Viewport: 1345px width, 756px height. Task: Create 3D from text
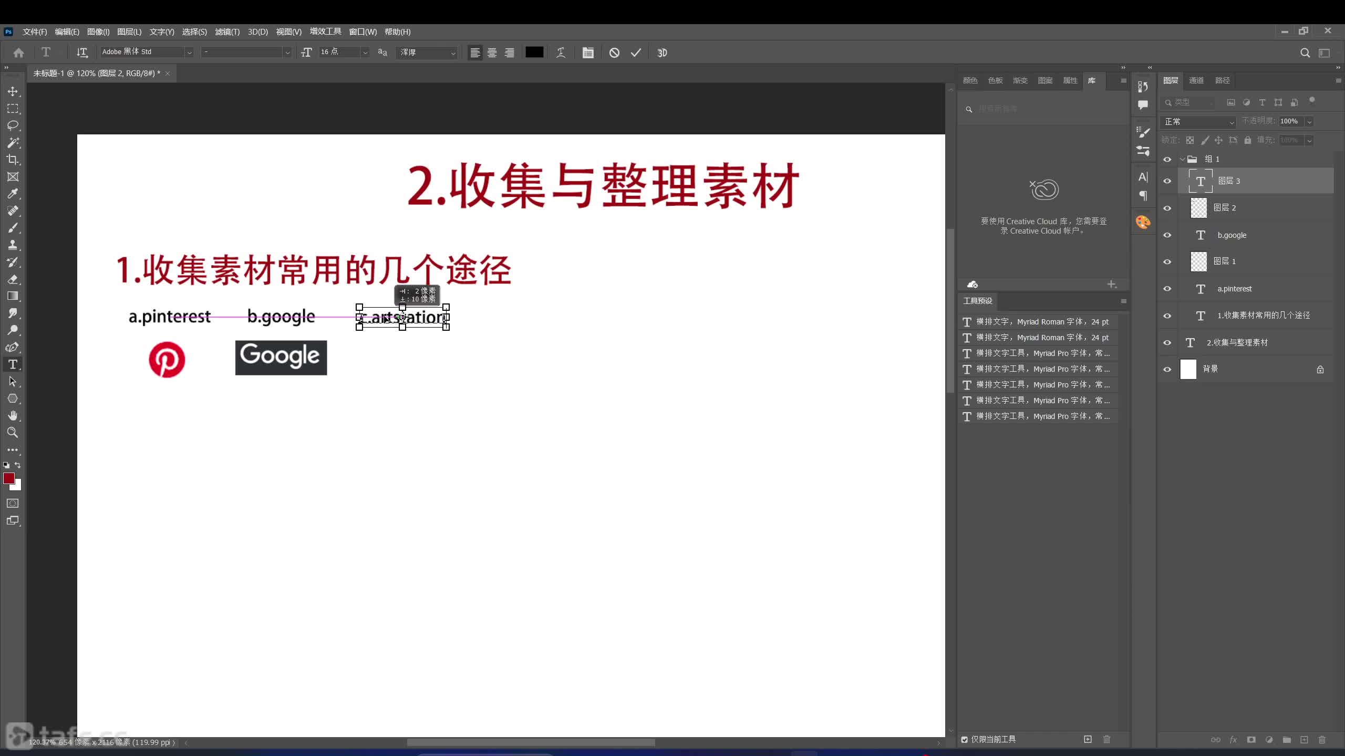pyautogui.click(x=662, y=52)
